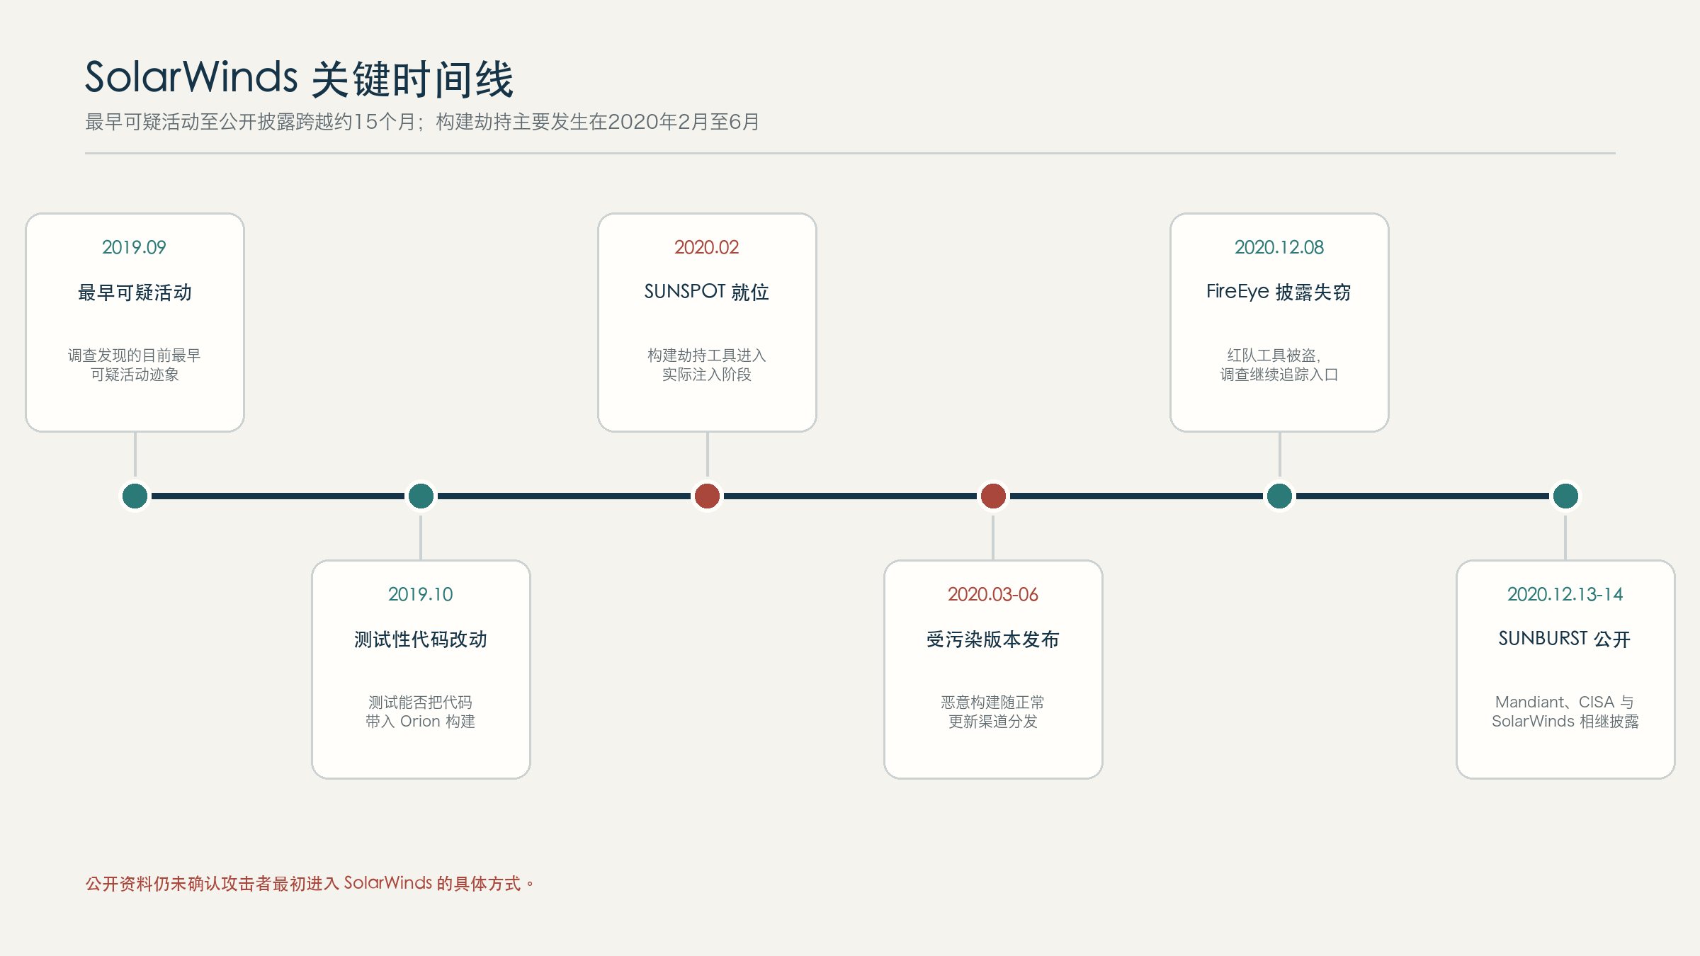Select the red marker above 2020.03-06
Image resolution: width=1700 pixels, height=956 pixels.
(993, 496)
